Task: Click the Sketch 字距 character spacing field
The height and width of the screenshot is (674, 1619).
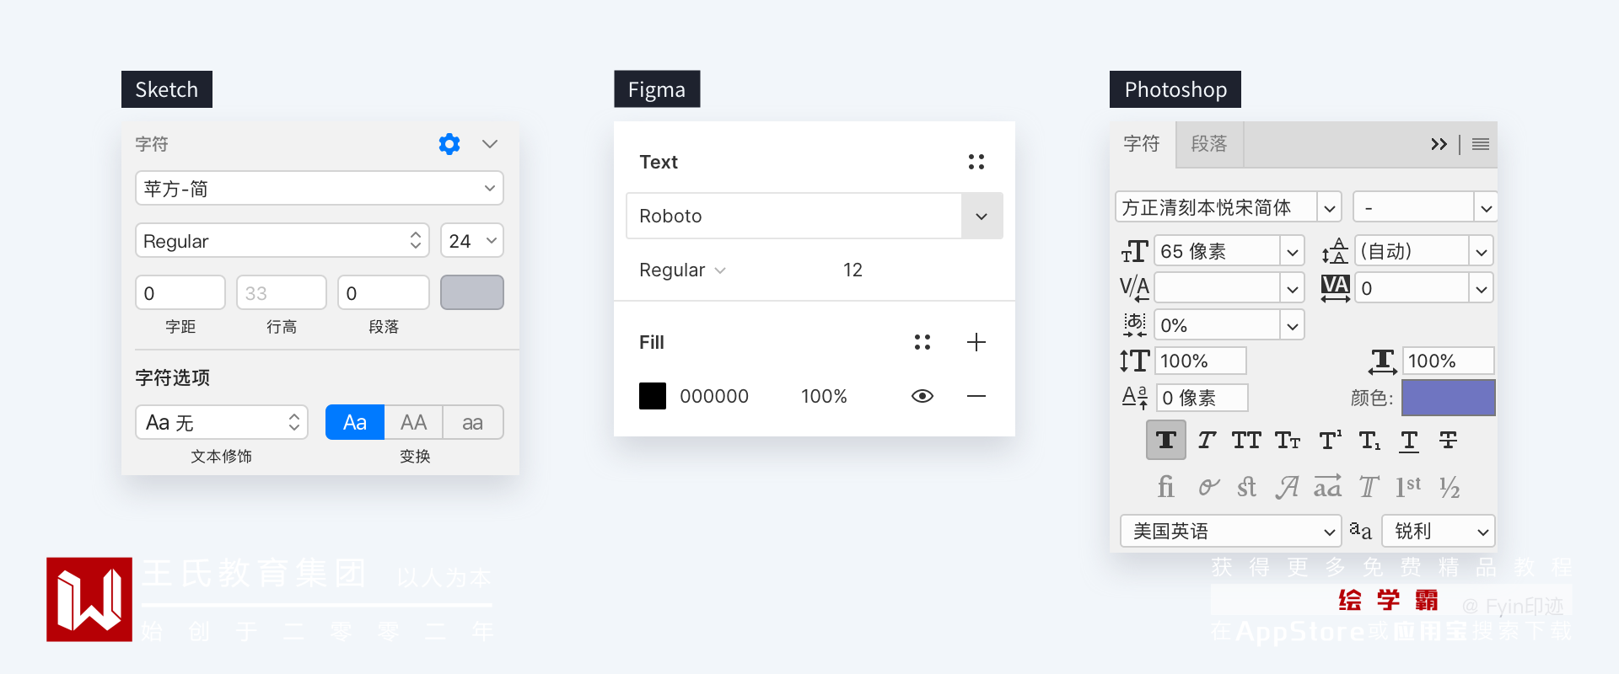Action: [x=180, y=293]
